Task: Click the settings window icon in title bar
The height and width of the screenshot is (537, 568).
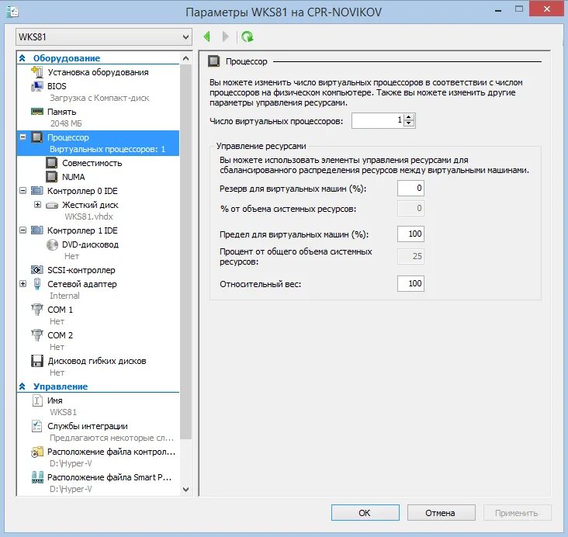Action: tap(12, 12)
